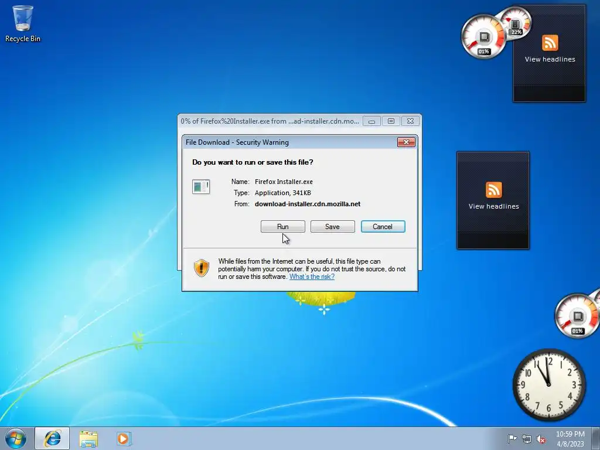Click the "Application, 341KB" type text

(283, 193)
